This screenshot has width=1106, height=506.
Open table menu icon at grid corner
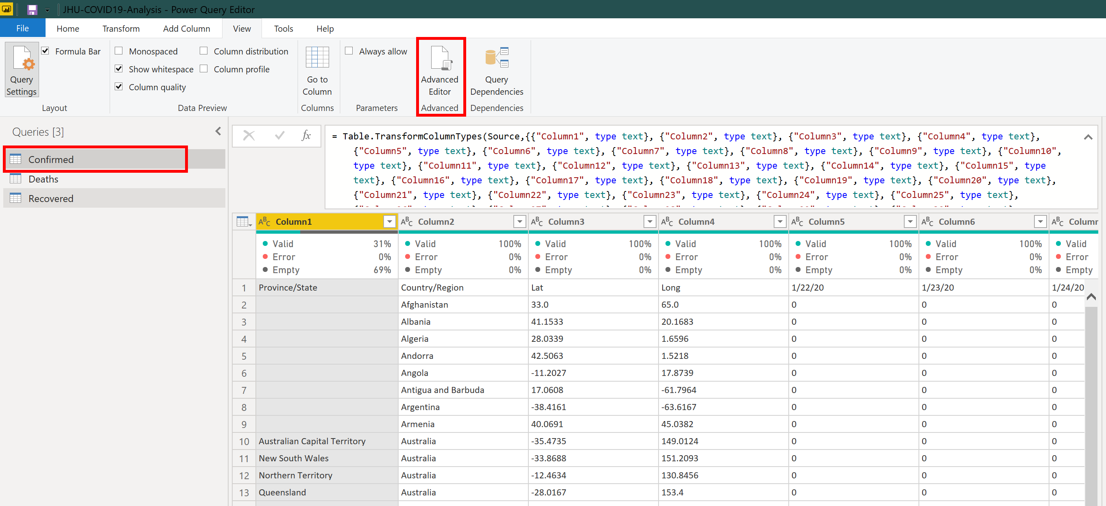[x=244, y=222]
